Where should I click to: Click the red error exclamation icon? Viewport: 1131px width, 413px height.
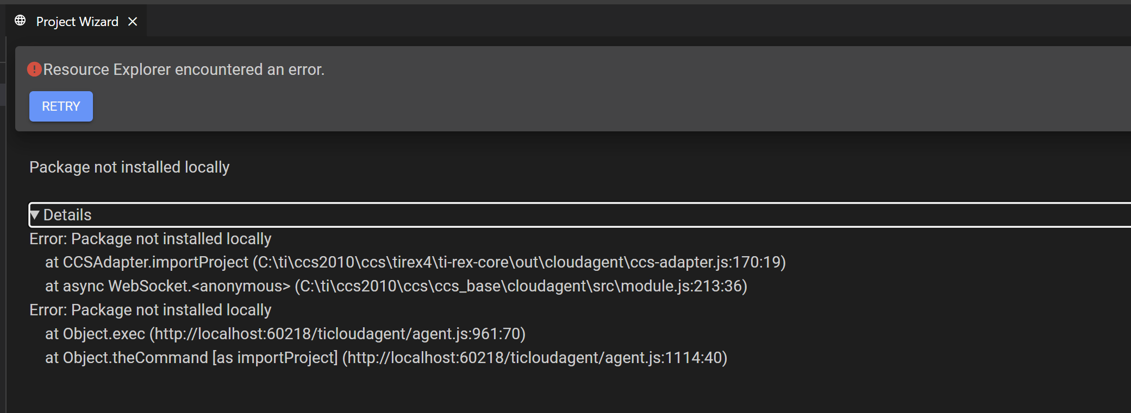[x=34, y=69]
